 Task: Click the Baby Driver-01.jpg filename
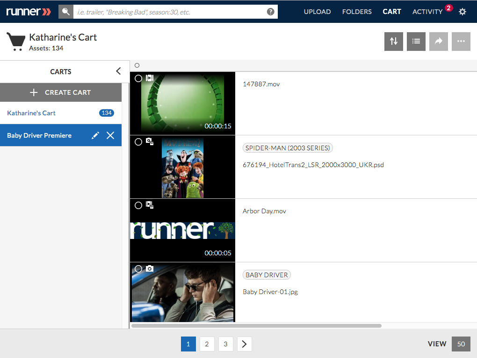coord(270,292)
